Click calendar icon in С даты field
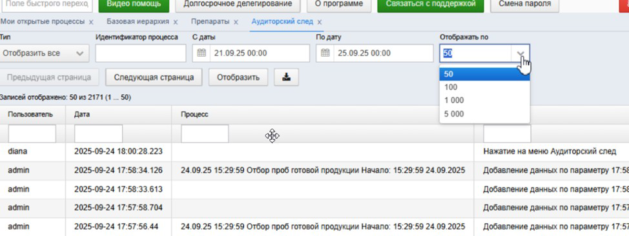 (x=201, y=53)
